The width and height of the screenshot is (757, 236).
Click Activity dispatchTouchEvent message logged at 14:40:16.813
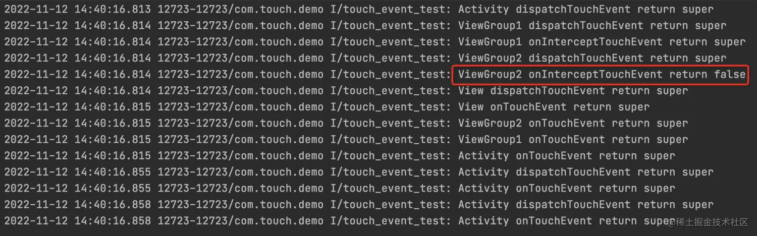[586, 10]
